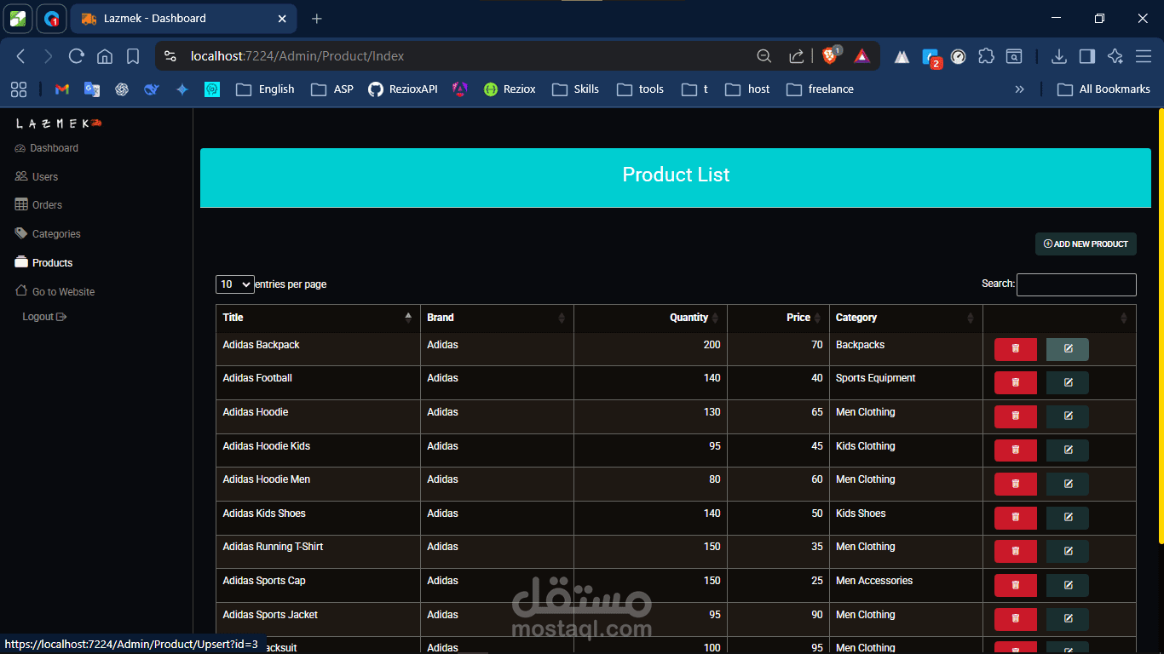Sort the table by the Quantity column

coord(650,318)
